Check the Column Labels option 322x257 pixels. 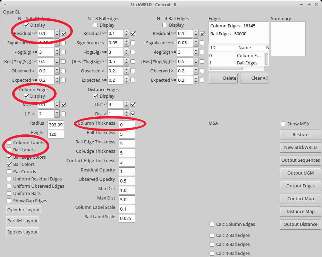[9, 143]
